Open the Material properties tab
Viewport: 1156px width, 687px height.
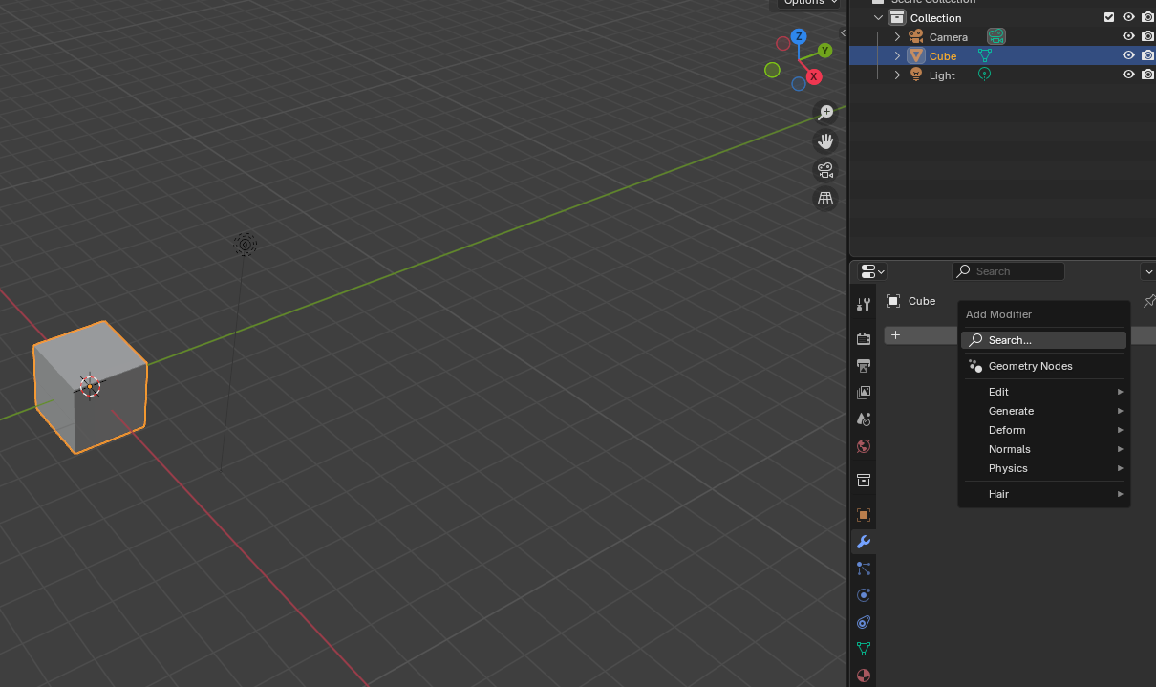point(864,676)
